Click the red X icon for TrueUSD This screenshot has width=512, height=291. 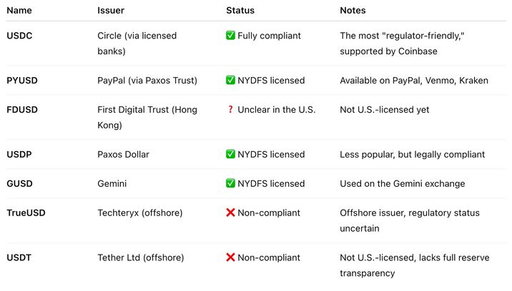point(230,213)
